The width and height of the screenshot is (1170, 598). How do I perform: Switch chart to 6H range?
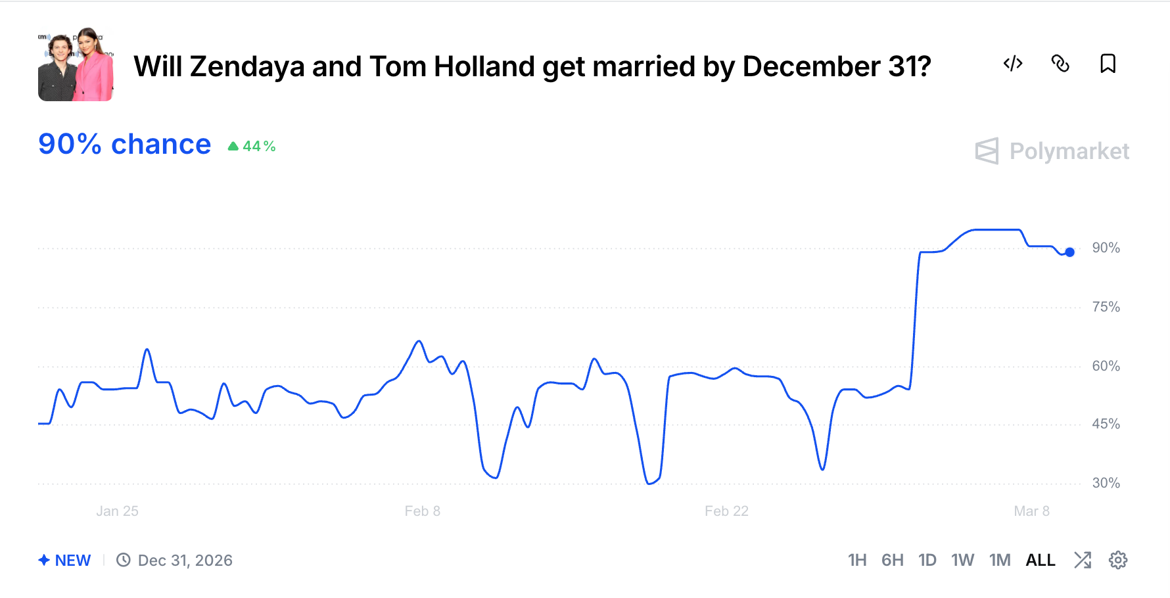[x=892, y=561]
